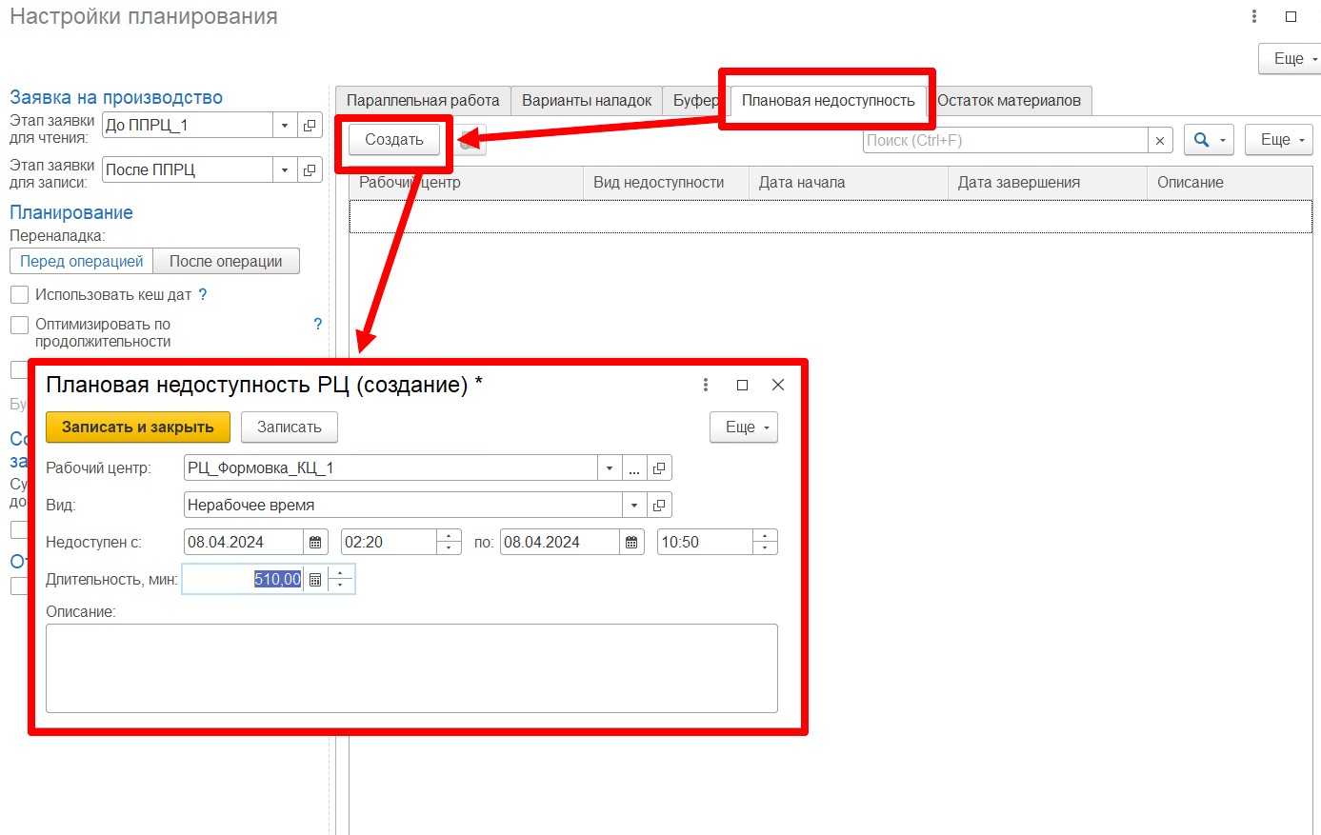Open calendar picker for unavailability end date
Screen dimensions: 1321x835
[x=630, y=543]
